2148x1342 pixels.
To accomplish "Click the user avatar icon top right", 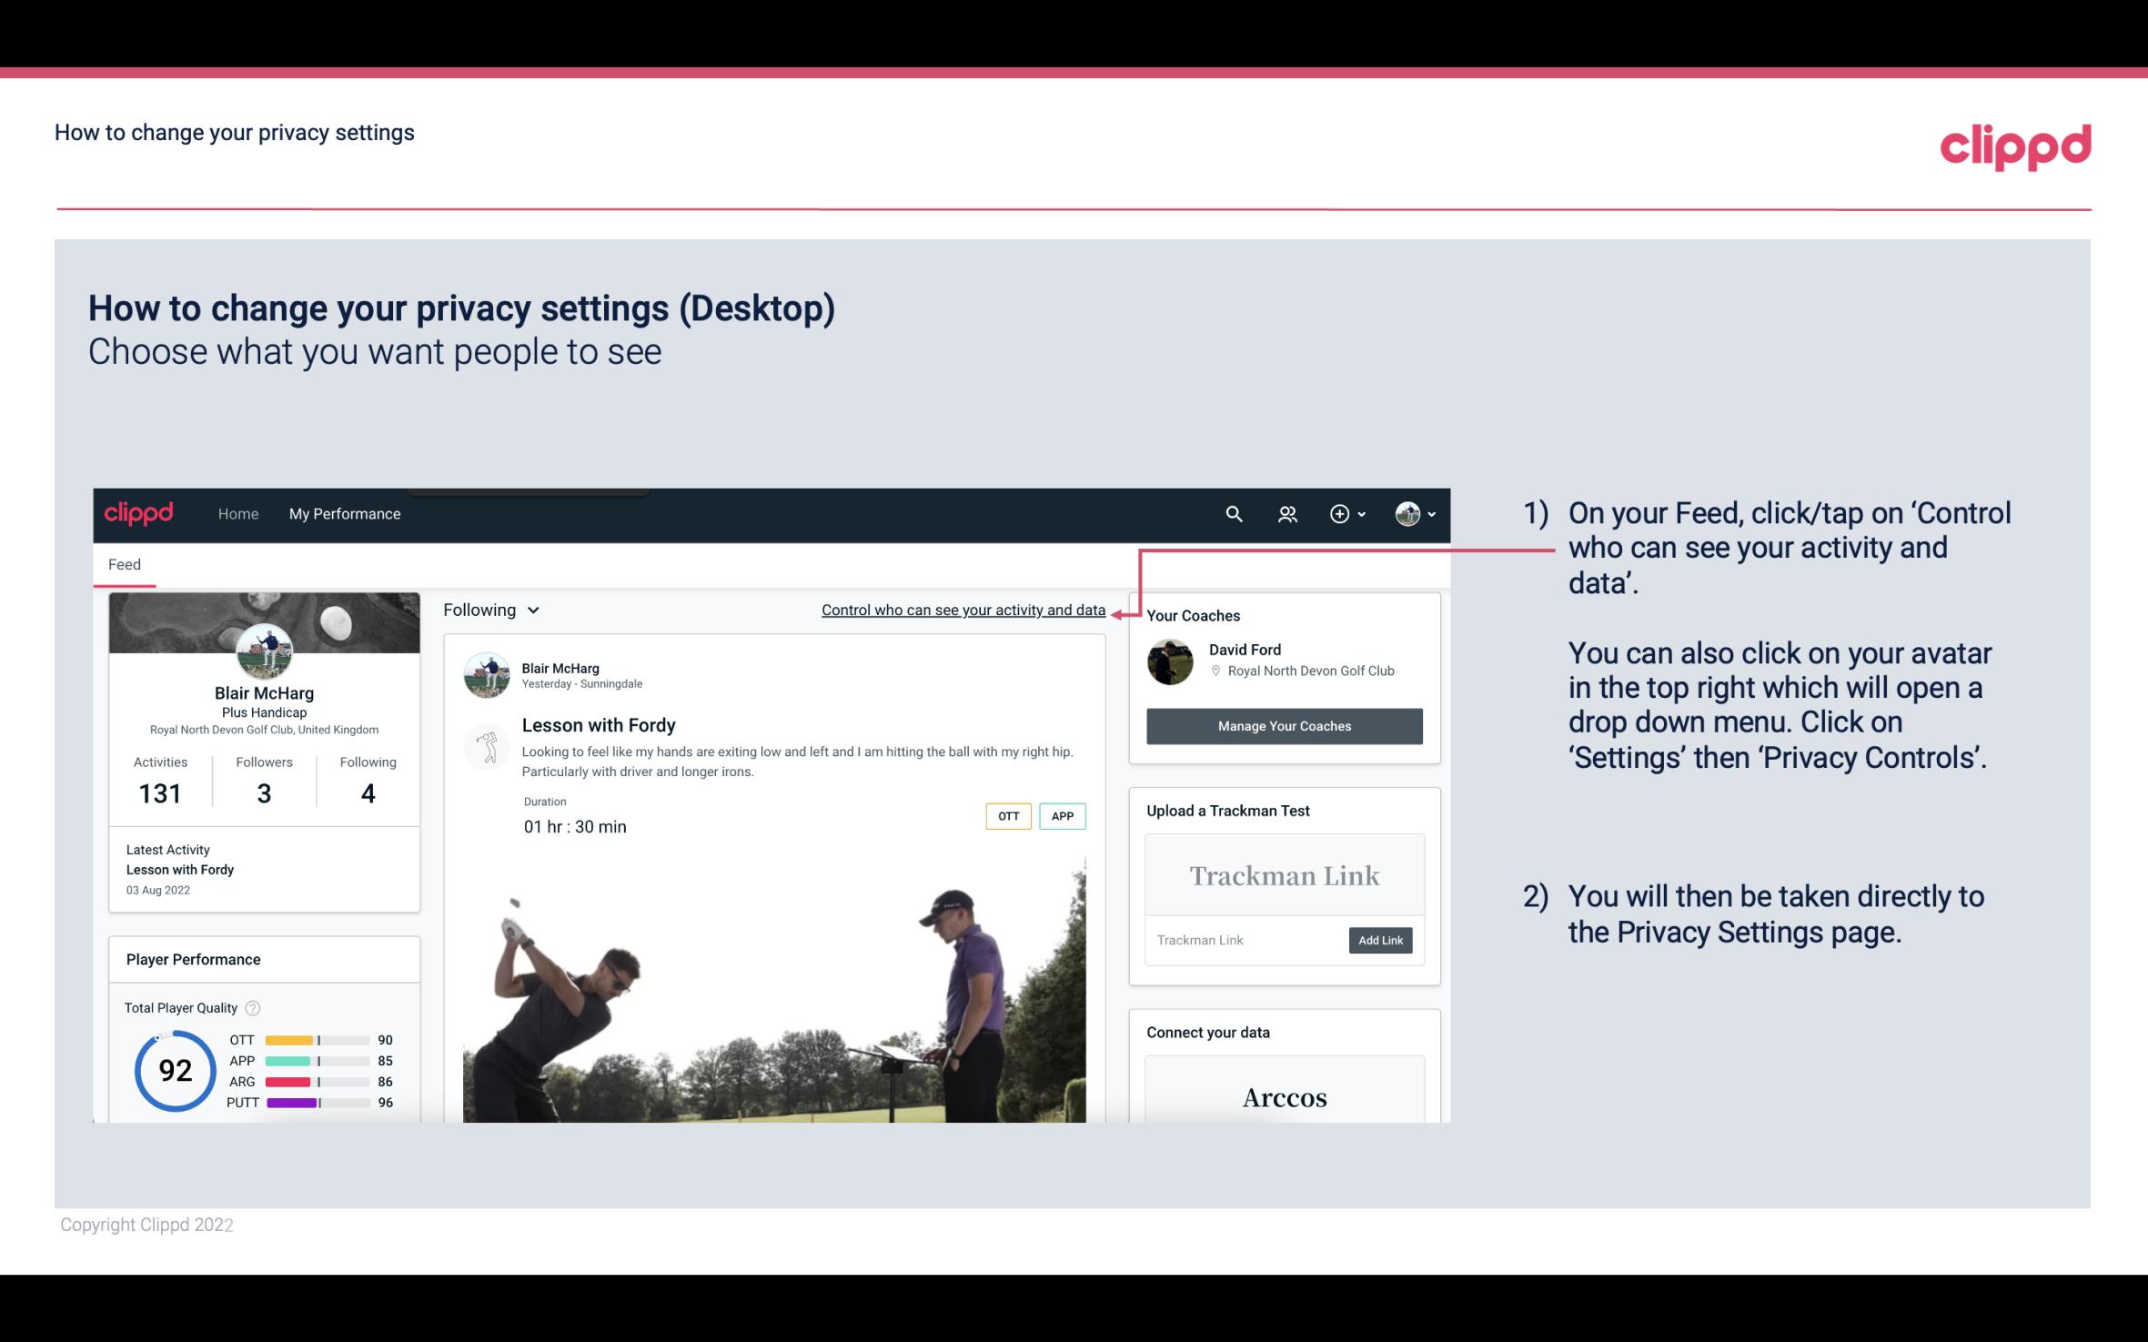I will click(x=1409, y=513).
